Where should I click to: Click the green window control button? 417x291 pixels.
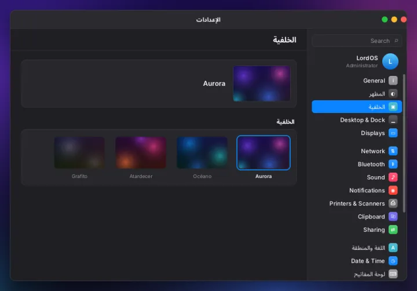[385, 20]
